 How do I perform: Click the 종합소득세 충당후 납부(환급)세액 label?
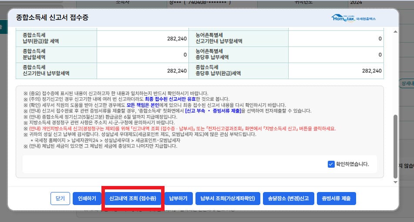(x=218, y=70)
